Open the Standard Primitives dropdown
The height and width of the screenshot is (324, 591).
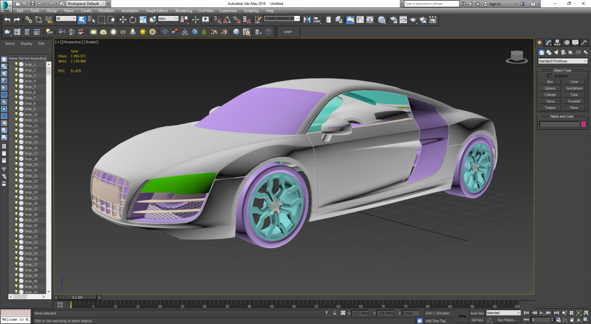563,61
